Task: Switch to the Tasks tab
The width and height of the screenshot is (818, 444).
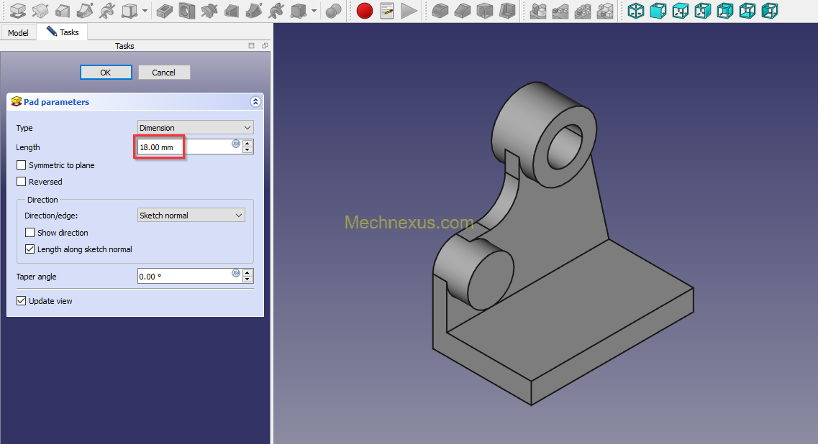Action: pyautogui.click(x=63, y=32)
